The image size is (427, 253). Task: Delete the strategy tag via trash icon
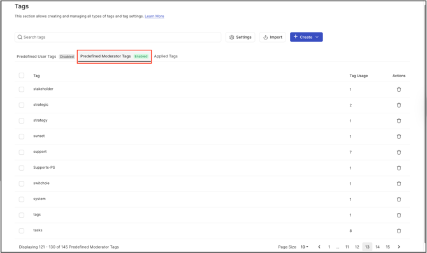pos(399,120)
